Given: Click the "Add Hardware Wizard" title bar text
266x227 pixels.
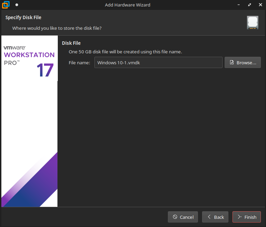Looking at the screenshot, I should 128,5.
